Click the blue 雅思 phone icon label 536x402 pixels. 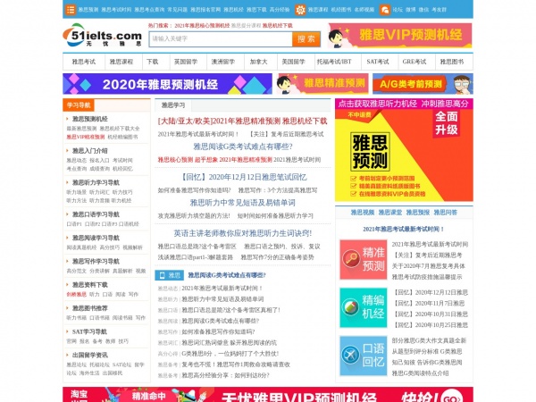[169, 275]
